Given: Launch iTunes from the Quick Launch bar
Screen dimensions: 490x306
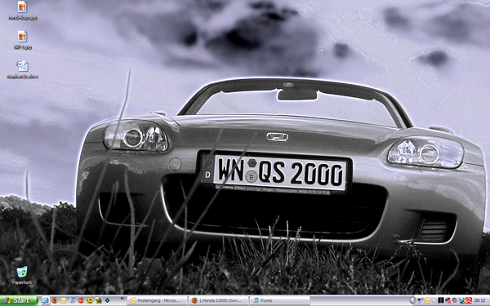Looking at the screenshot, I should (72, 300).
